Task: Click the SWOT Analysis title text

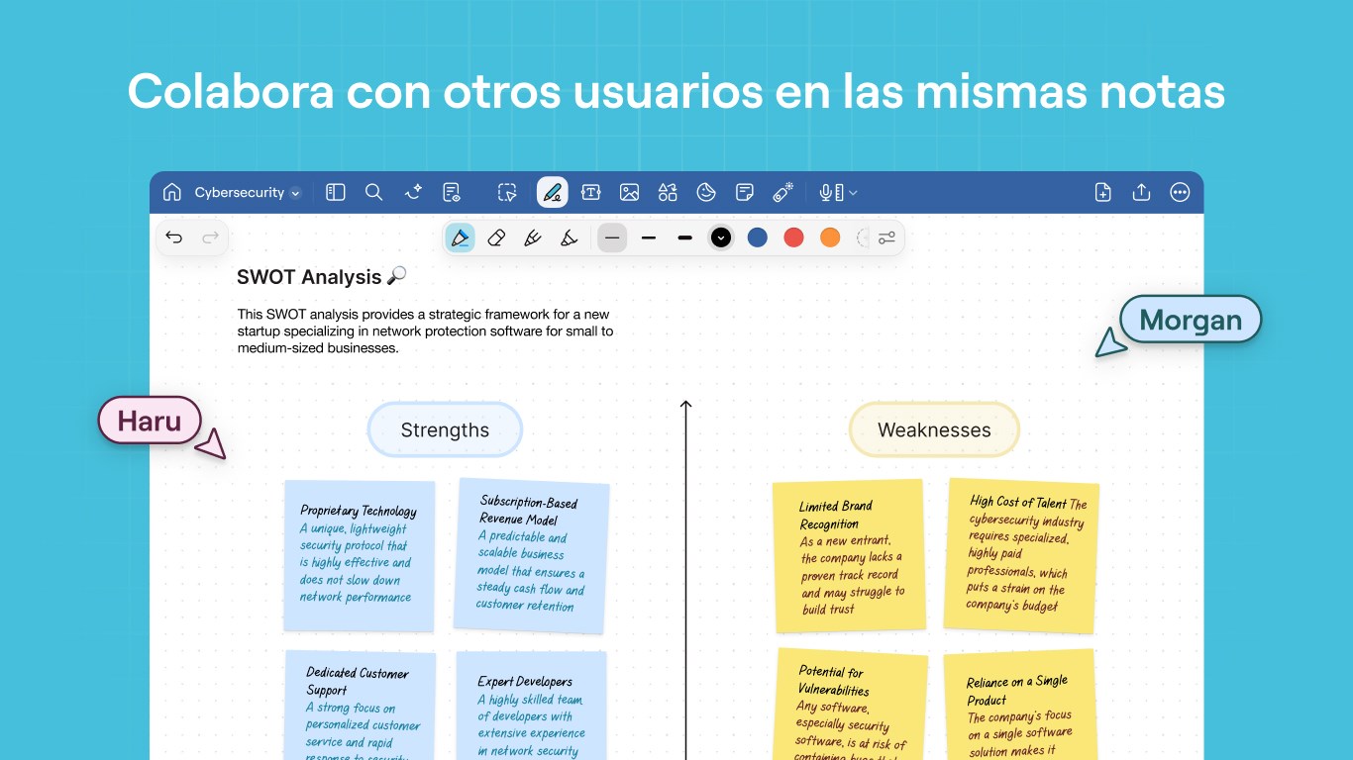Action: pyautogui.click(x=309, y=277)
